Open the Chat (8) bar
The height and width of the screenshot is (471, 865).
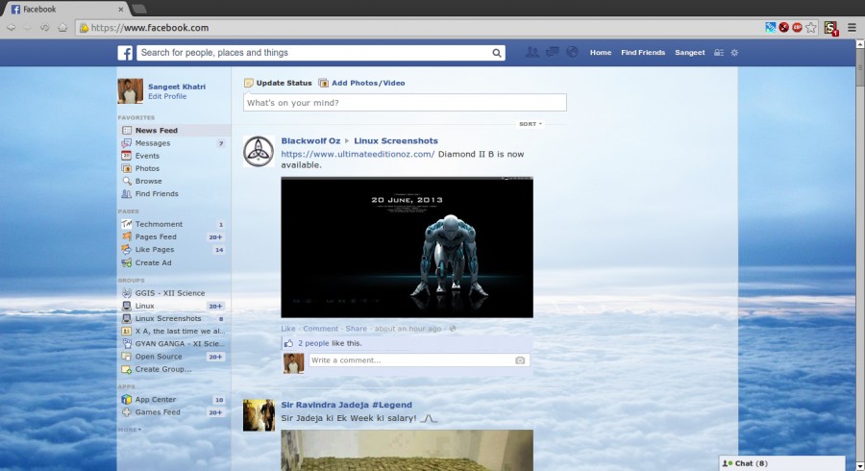point(781,464)
